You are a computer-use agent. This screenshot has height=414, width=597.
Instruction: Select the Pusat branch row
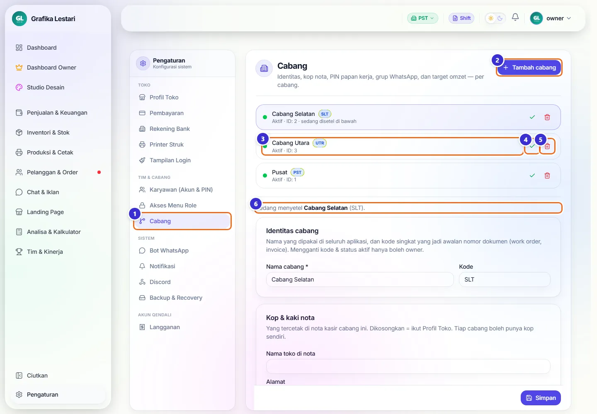408,176
